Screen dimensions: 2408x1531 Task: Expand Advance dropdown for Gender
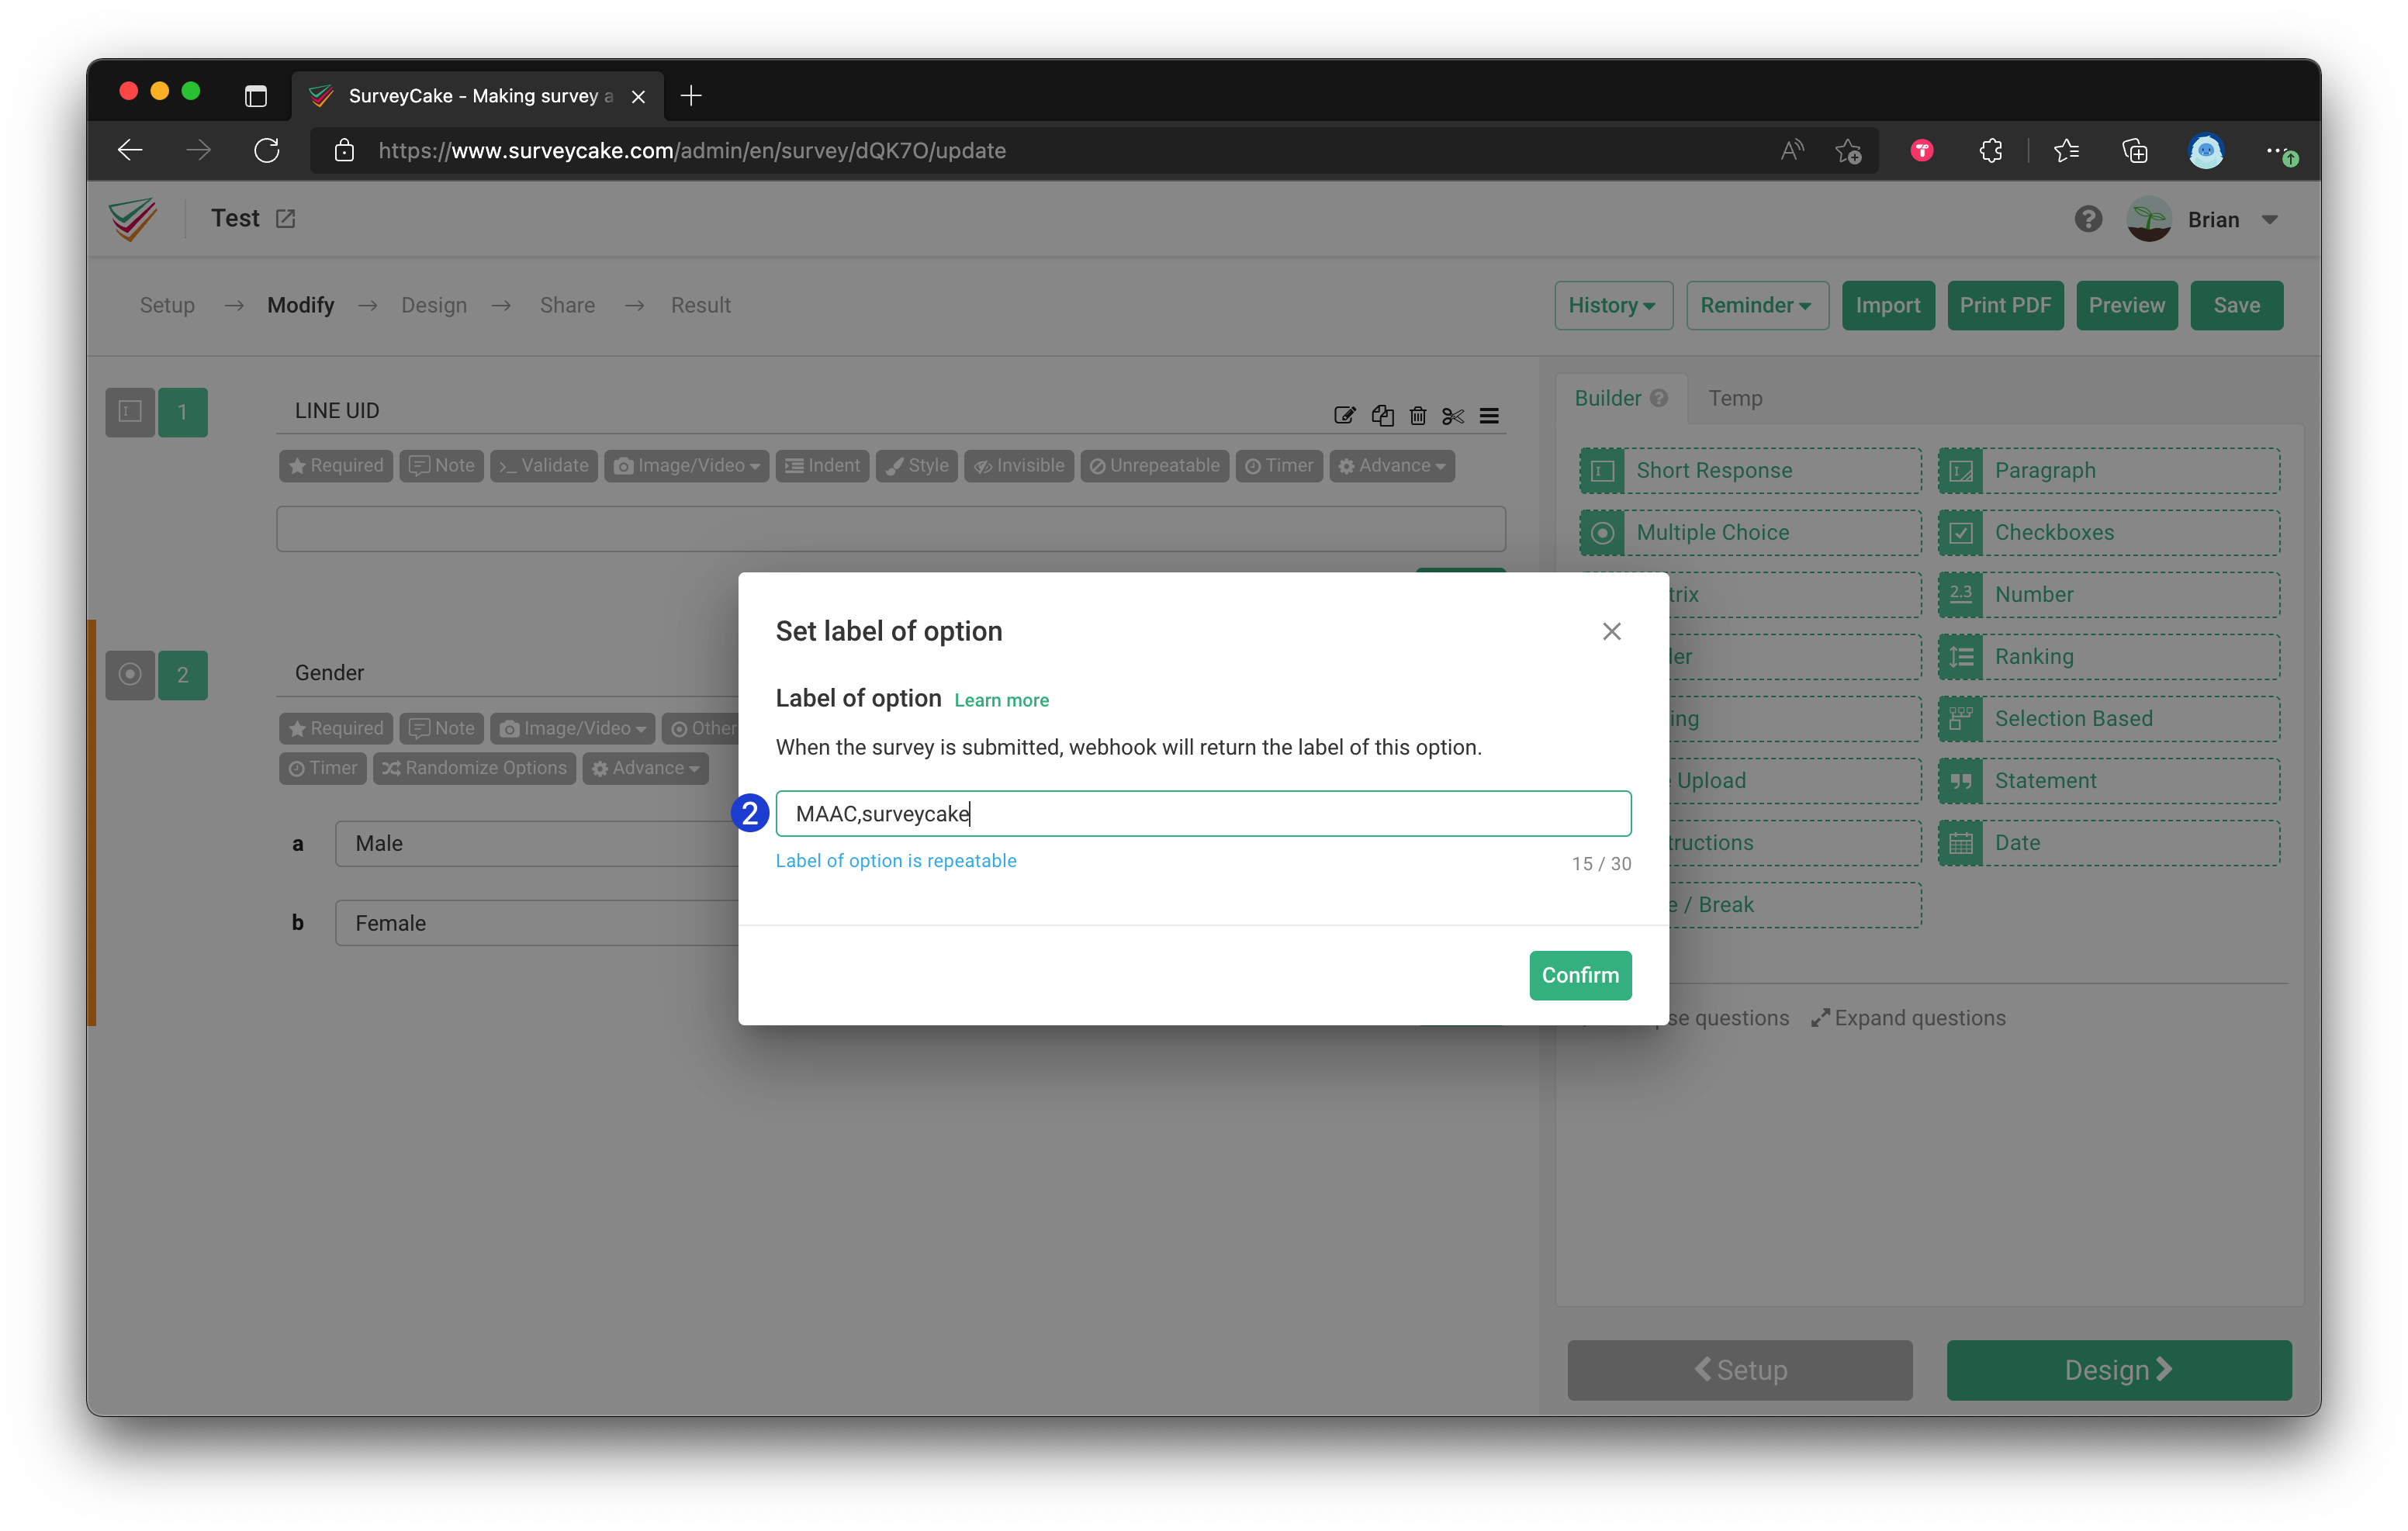click(645, 768)
